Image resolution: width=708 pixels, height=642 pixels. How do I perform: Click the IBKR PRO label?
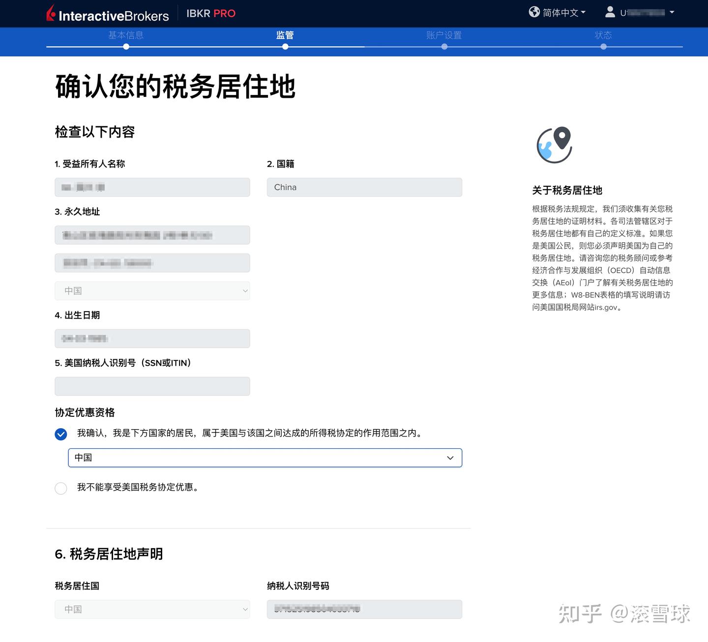click(x=210, y=13)
